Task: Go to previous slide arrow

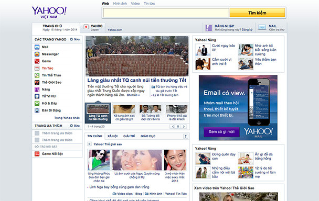Action: (x=173, y=127)
